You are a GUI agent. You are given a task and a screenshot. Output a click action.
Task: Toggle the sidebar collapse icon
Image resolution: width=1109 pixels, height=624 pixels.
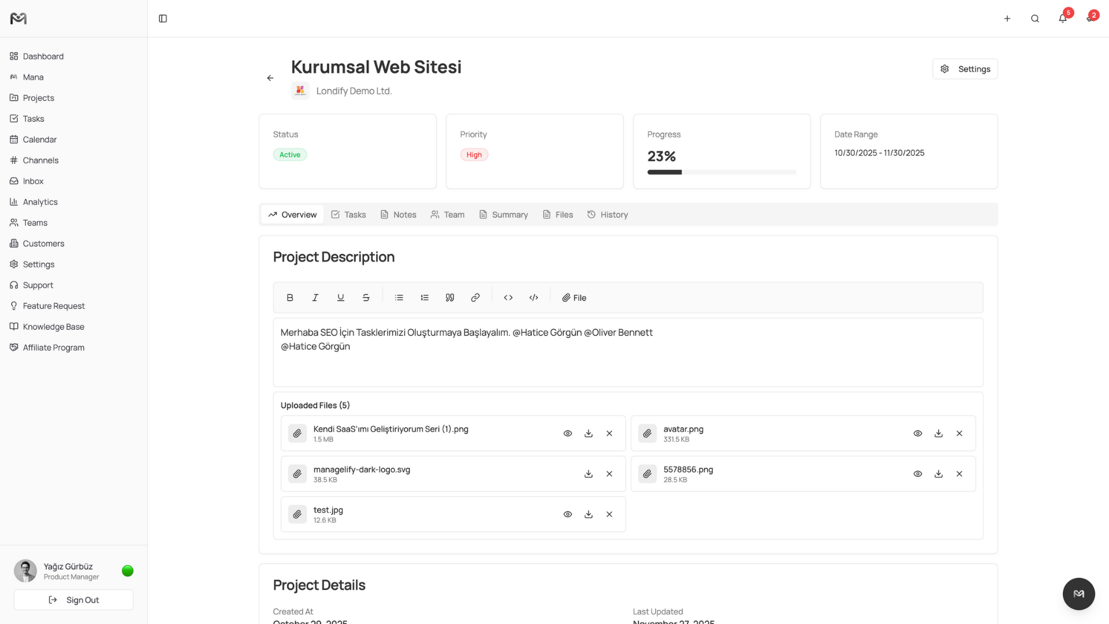pos(162,18)
